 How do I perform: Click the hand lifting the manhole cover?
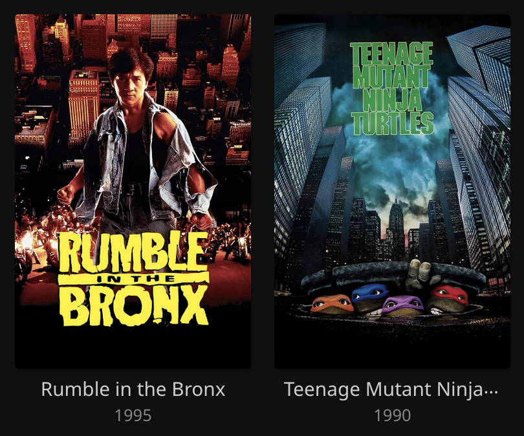coord(418,273)
